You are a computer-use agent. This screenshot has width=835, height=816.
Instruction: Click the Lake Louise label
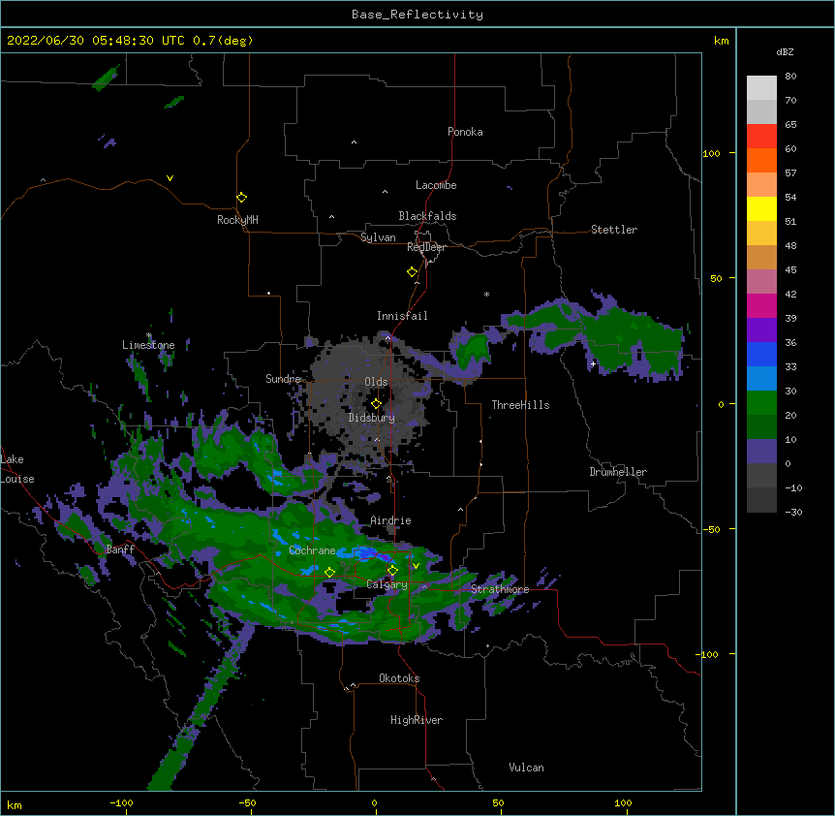click(15, 469)
